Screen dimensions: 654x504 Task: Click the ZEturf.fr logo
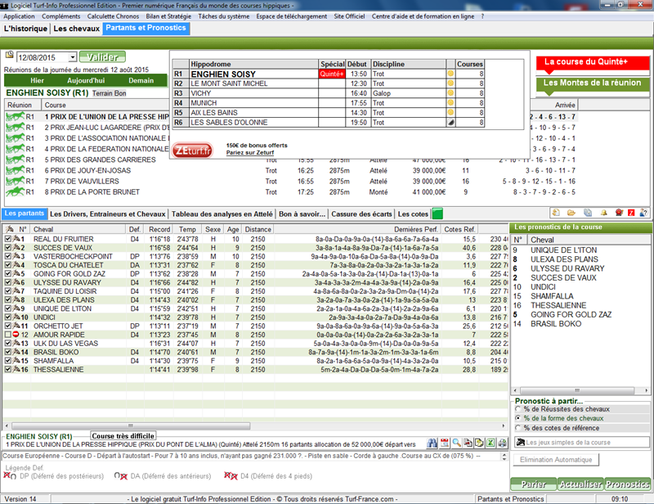pyautogui.click(x=192, y=151)
